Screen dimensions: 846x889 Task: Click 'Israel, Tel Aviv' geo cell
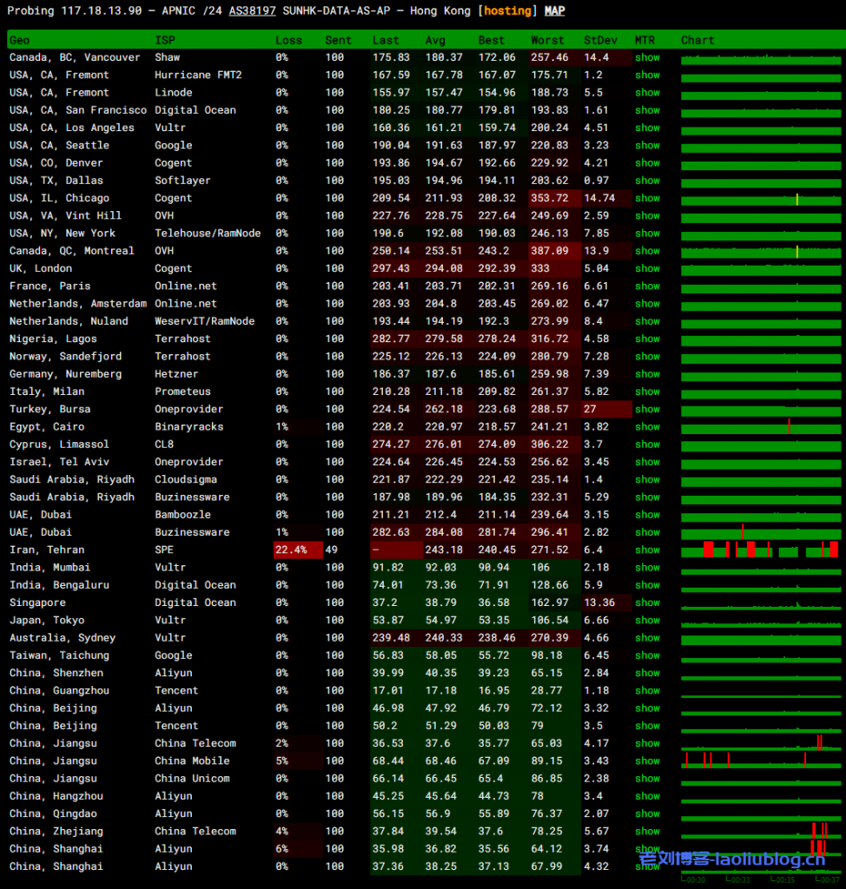[59, 462]
